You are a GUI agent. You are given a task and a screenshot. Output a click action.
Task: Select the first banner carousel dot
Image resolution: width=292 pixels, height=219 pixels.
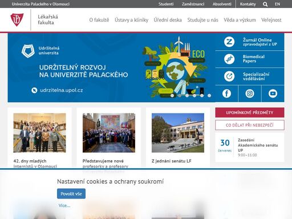pos(172,96)
